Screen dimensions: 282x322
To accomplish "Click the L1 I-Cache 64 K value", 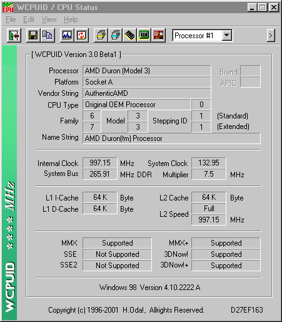I will [100, 197].
